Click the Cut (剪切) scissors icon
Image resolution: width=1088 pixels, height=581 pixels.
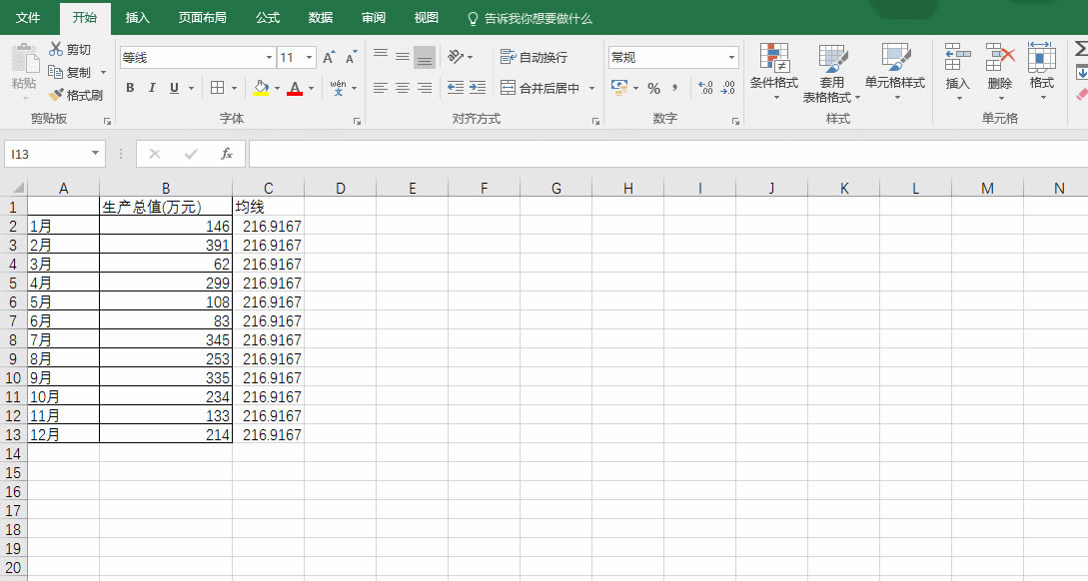click(56, 50)
